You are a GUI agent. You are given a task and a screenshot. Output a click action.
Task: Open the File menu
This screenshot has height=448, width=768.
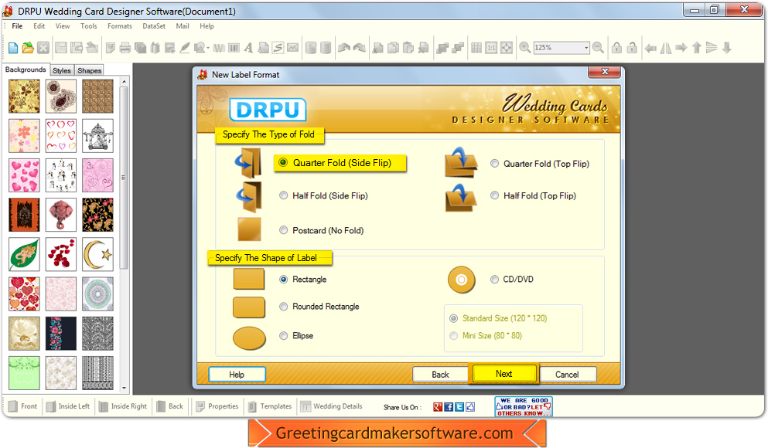[17, 26]
